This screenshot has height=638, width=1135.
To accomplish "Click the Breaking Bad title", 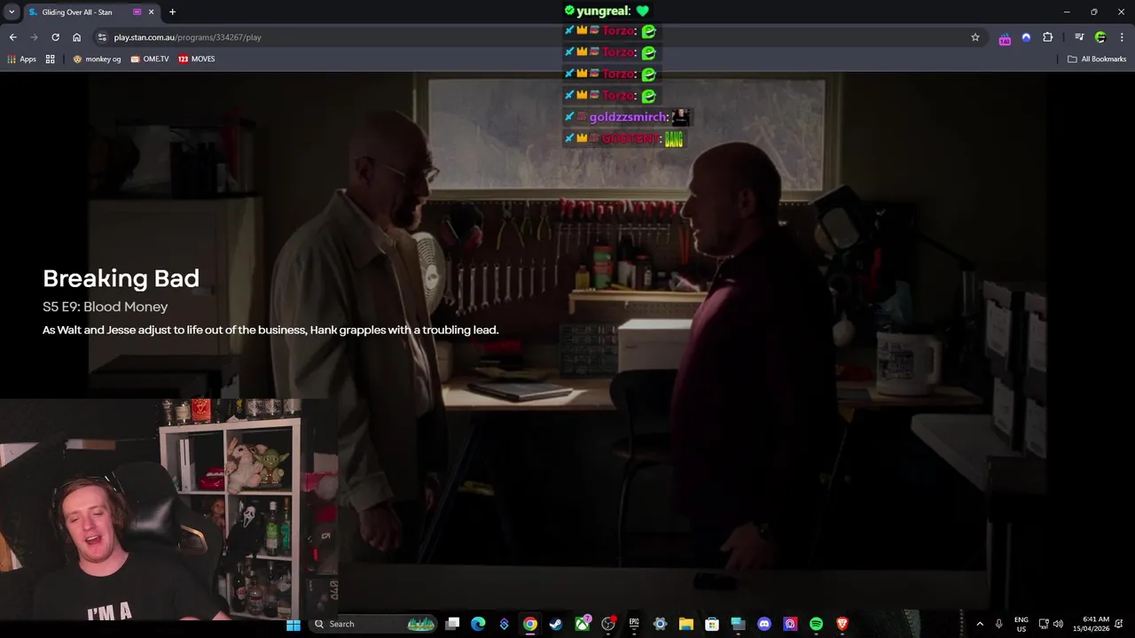I will tap(121, 278).
